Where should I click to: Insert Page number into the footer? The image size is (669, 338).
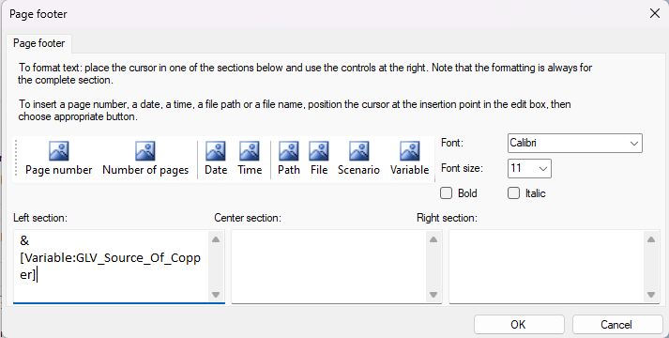point(59,159)
